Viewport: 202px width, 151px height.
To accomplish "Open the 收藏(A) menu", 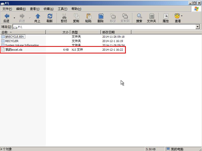I will point(49,9).
